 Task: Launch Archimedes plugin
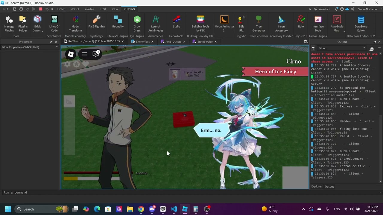coord(156,24)
